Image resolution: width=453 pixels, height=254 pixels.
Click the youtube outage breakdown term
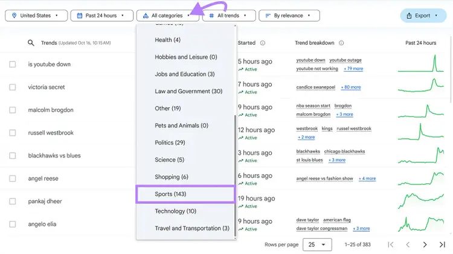tap(345, 60)
